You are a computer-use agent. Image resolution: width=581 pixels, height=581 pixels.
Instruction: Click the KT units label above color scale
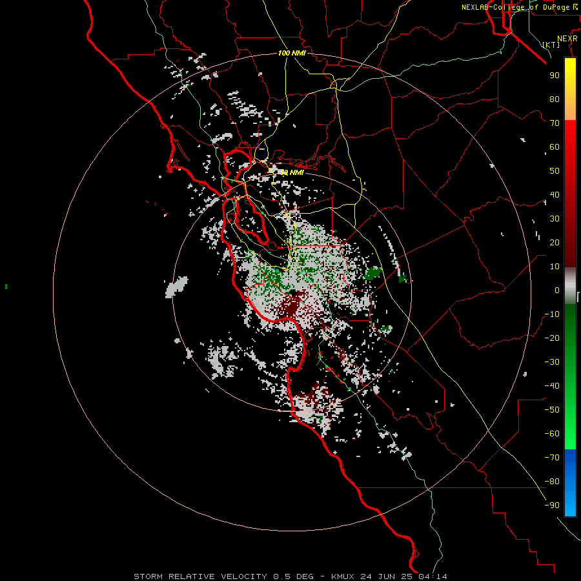(x=551, y=45)
